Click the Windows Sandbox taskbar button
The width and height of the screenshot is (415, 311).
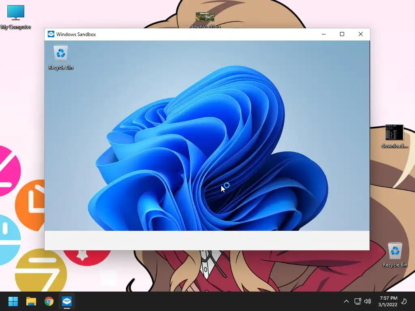point(67,301)
